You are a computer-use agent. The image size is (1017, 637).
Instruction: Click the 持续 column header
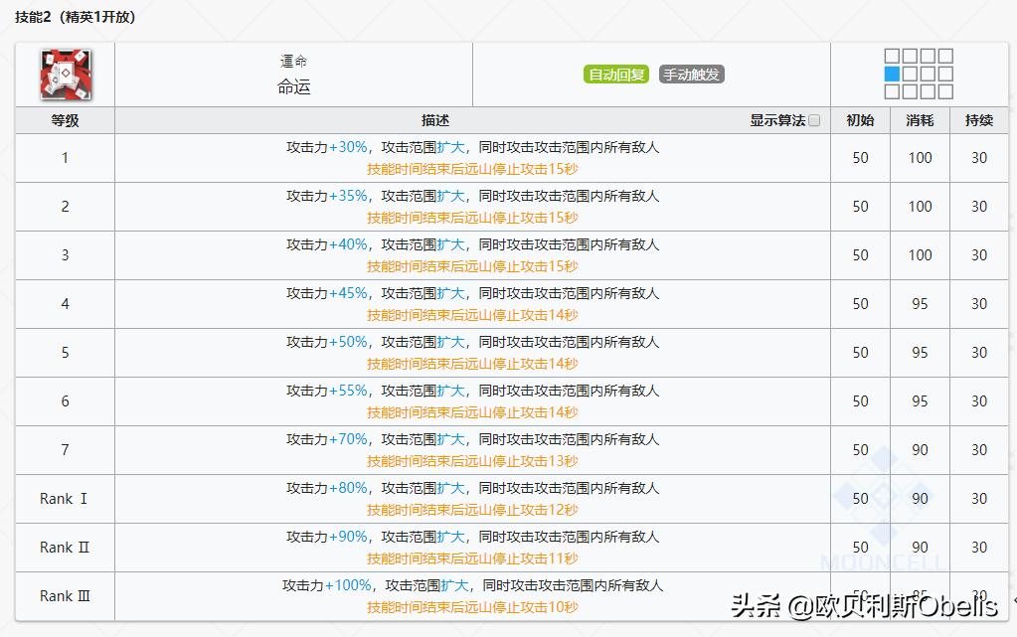977,118
